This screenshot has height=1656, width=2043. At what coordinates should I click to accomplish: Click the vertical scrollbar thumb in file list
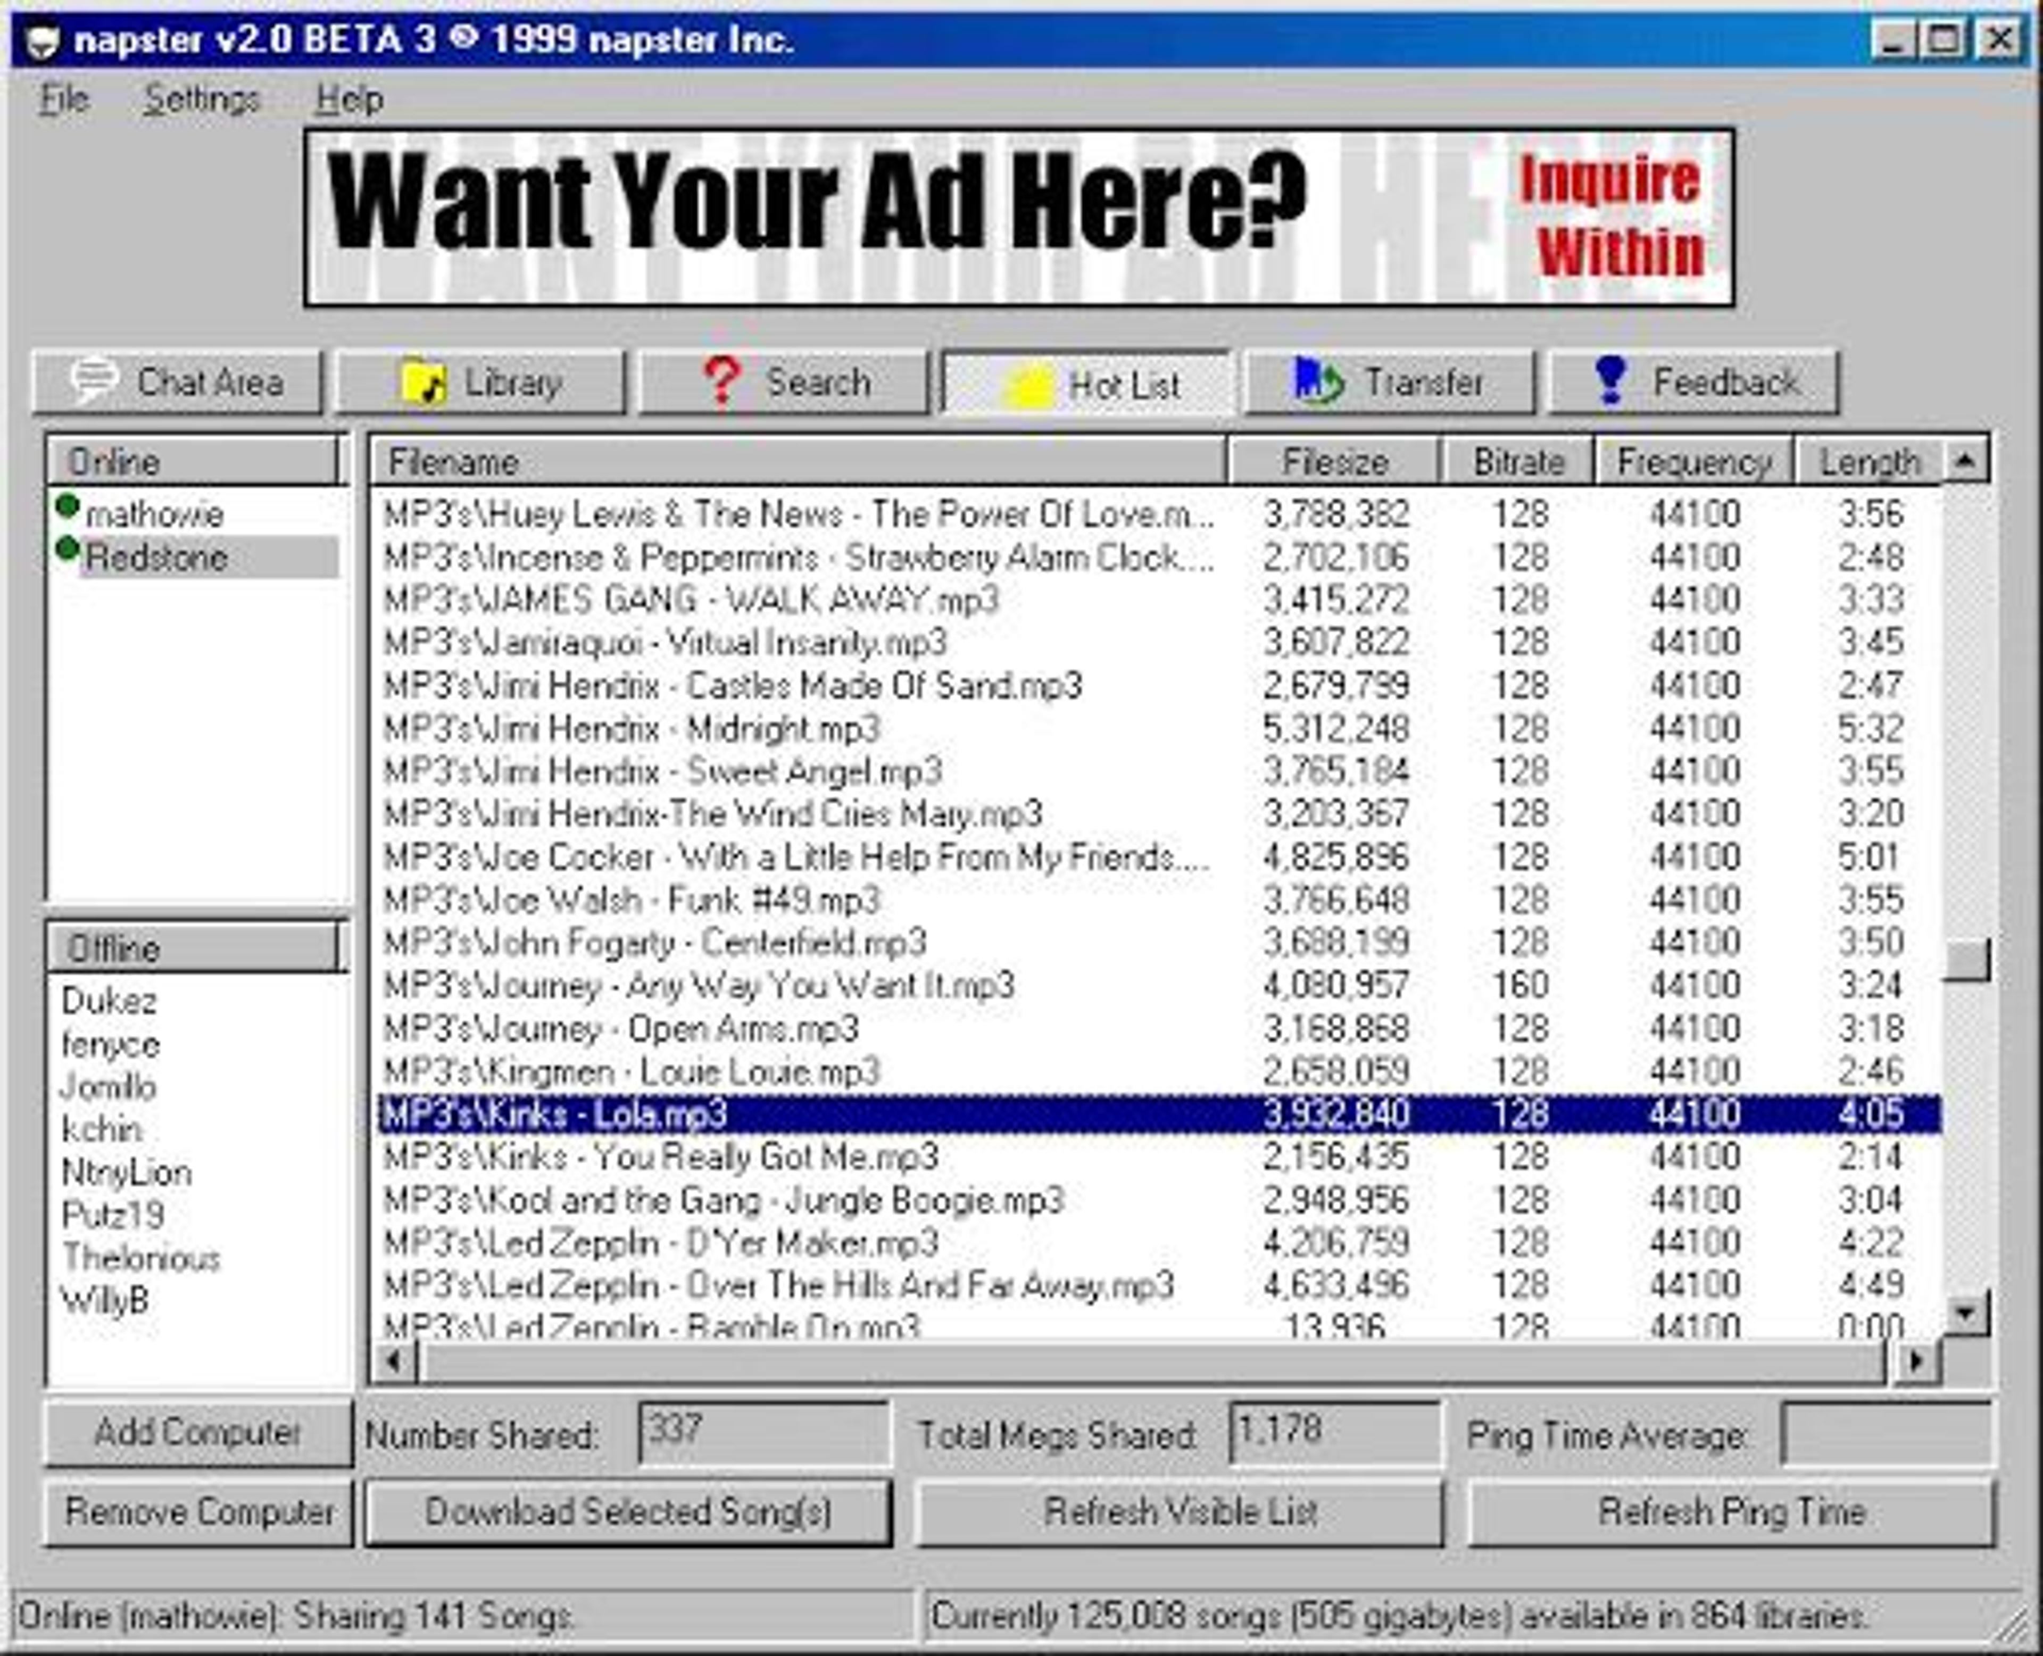[1966, 960]
